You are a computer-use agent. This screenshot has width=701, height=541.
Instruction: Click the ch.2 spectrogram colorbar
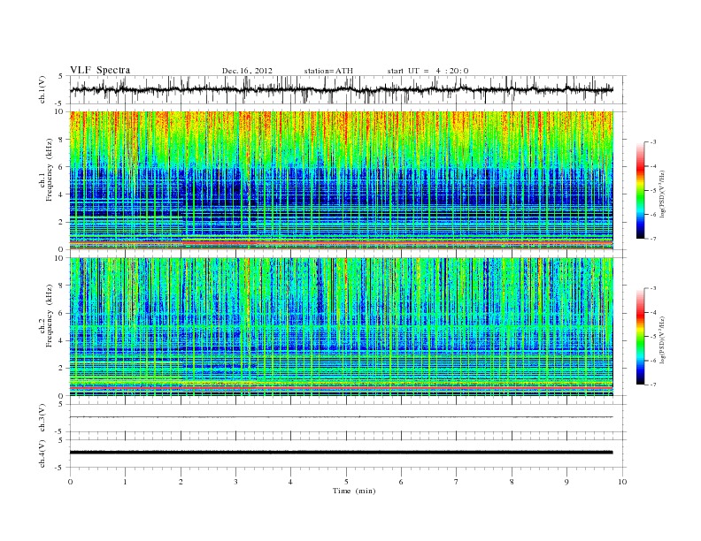point(641,337)
